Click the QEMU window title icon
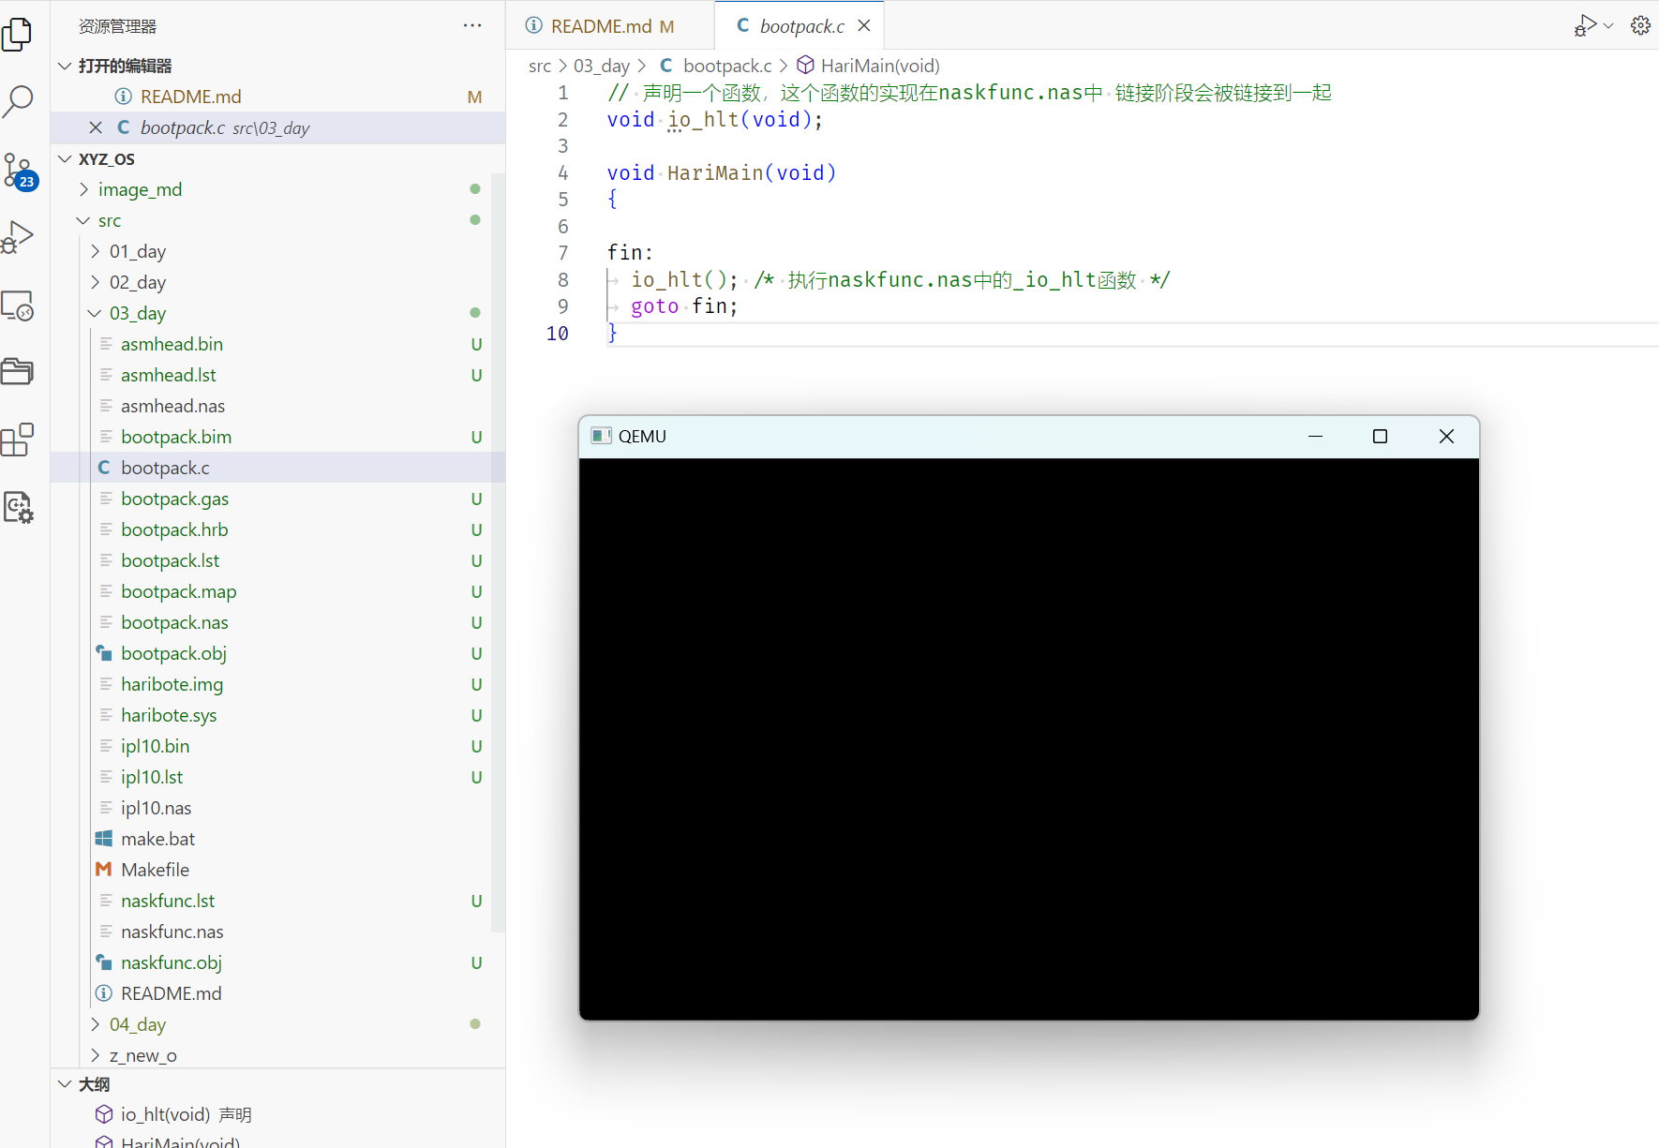1659x1148 pixels. (x=602, y=436)
